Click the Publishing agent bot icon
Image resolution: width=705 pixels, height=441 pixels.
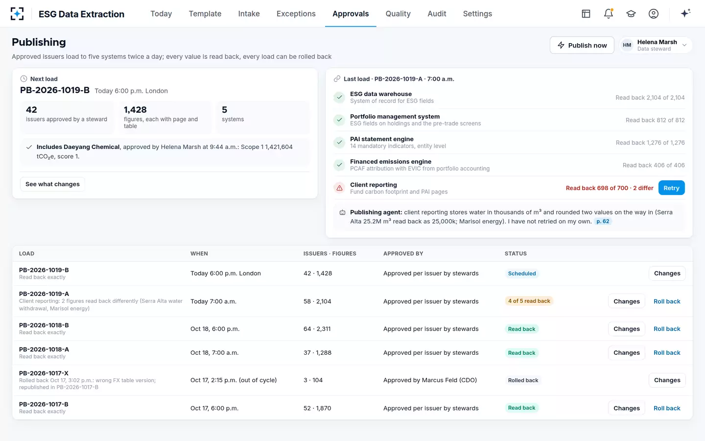coord(342,213)
